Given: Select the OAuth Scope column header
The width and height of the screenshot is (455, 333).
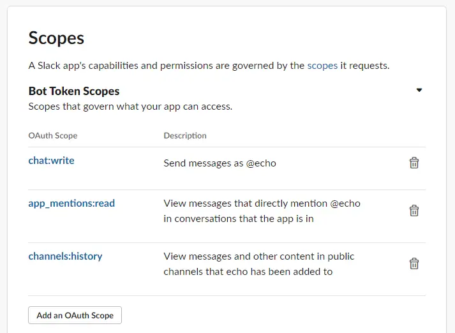Looking at the screenshot, I should pyautogui.click(x=53, y=136).
